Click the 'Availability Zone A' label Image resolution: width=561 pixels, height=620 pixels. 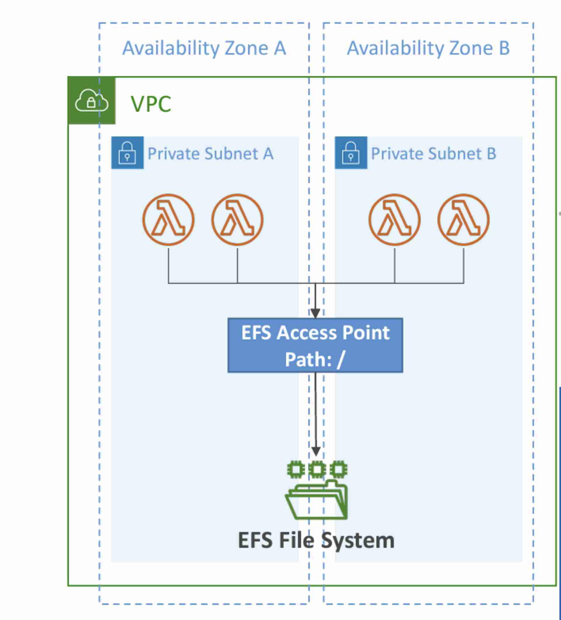(204, 48)
